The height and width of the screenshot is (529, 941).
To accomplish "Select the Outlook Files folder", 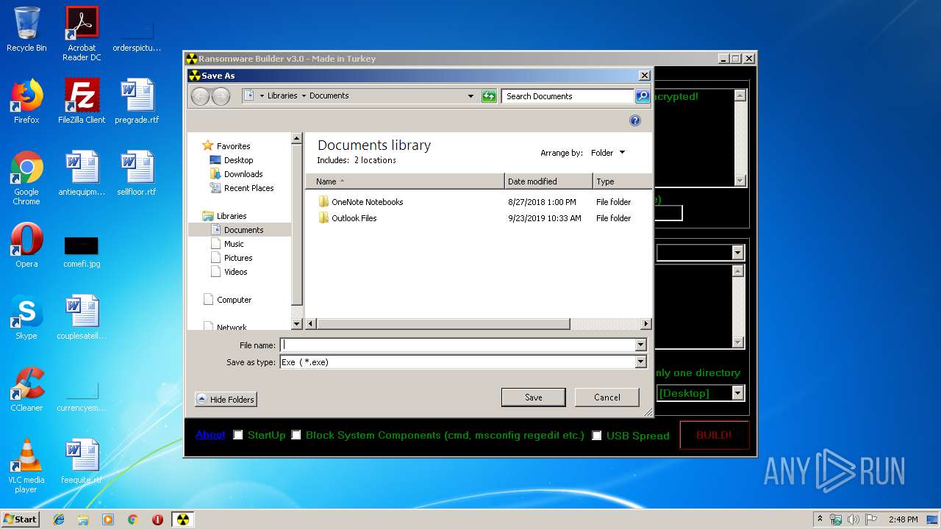I will pyautogui.click(x=354, y=218).
